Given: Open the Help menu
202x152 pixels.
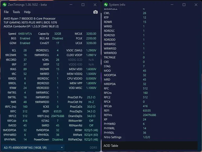Looking at the screenshot, I should coord(27,12).
